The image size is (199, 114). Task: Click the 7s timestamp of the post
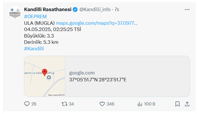click(117, 9)
